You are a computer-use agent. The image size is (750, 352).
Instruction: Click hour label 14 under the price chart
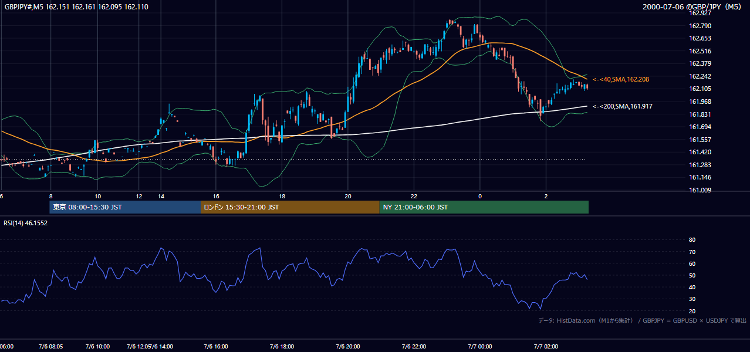(160, 196)
